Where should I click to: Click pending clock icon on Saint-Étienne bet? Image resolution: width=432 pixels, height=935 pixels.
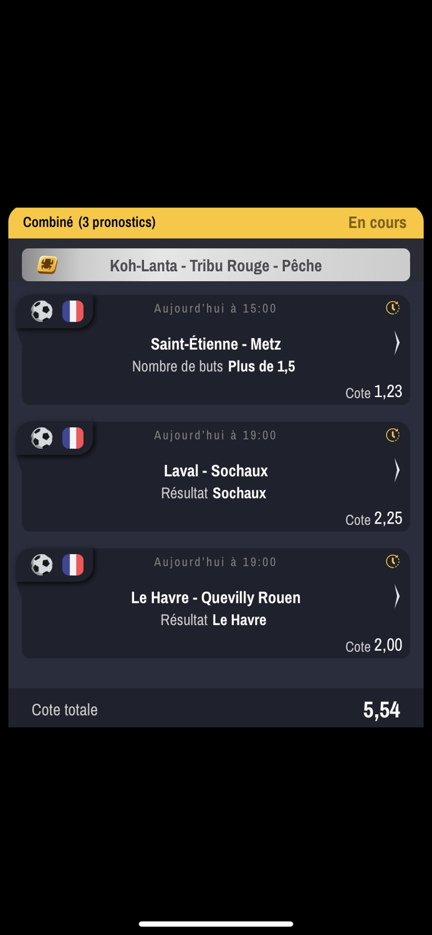(x=393, y=307)
